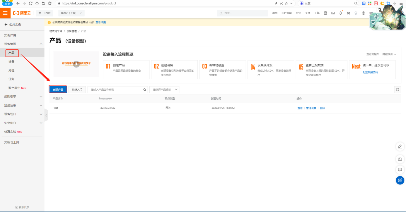The width and height of the screenshot is (406, 212).
Task: Open 新版反馈 at sidebar bottom
Action: [22, 207]
